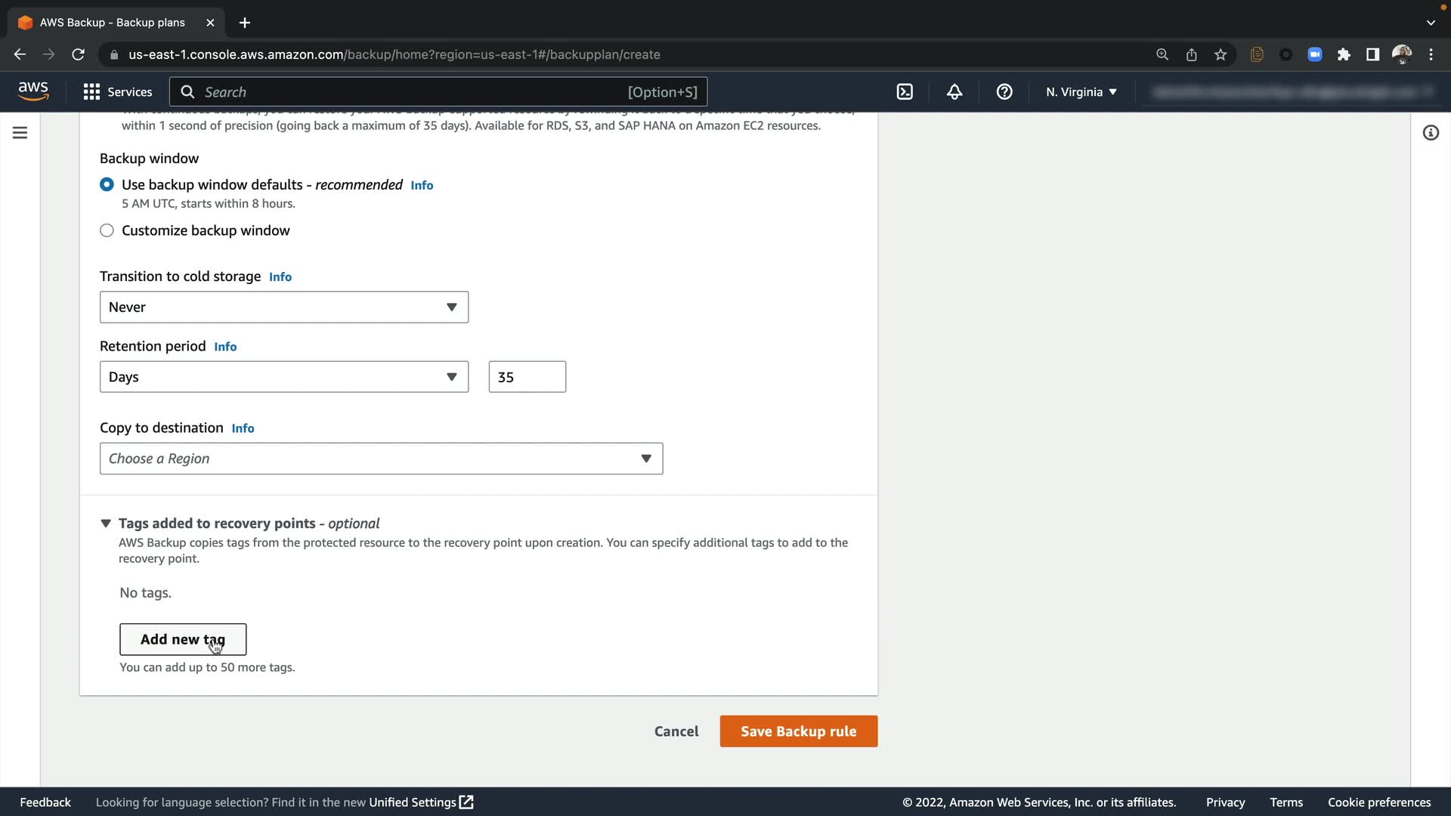The width and height of the screenshot is (1451, 816).
Task: Select Customize backup window option
Action: tap(107, 231)
